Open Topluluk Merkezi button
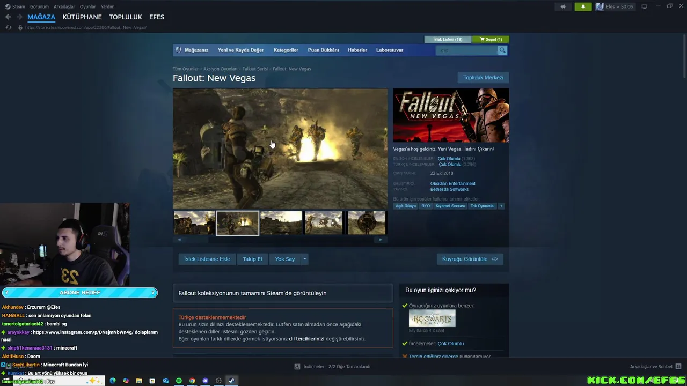687x386 pixels. point(483,78)
